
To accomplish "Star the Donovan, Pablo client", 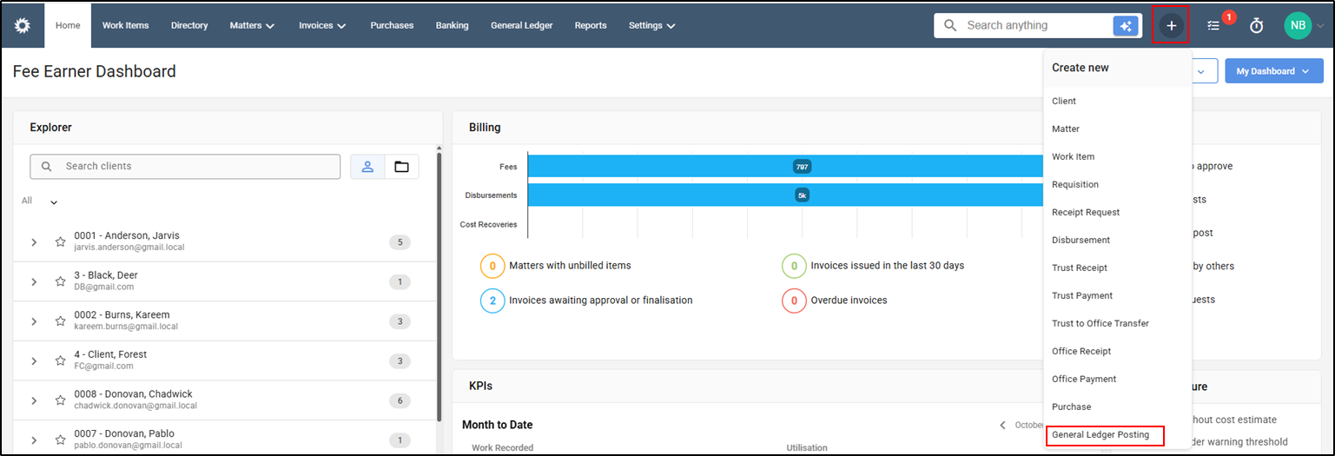I will pos(61,440).
